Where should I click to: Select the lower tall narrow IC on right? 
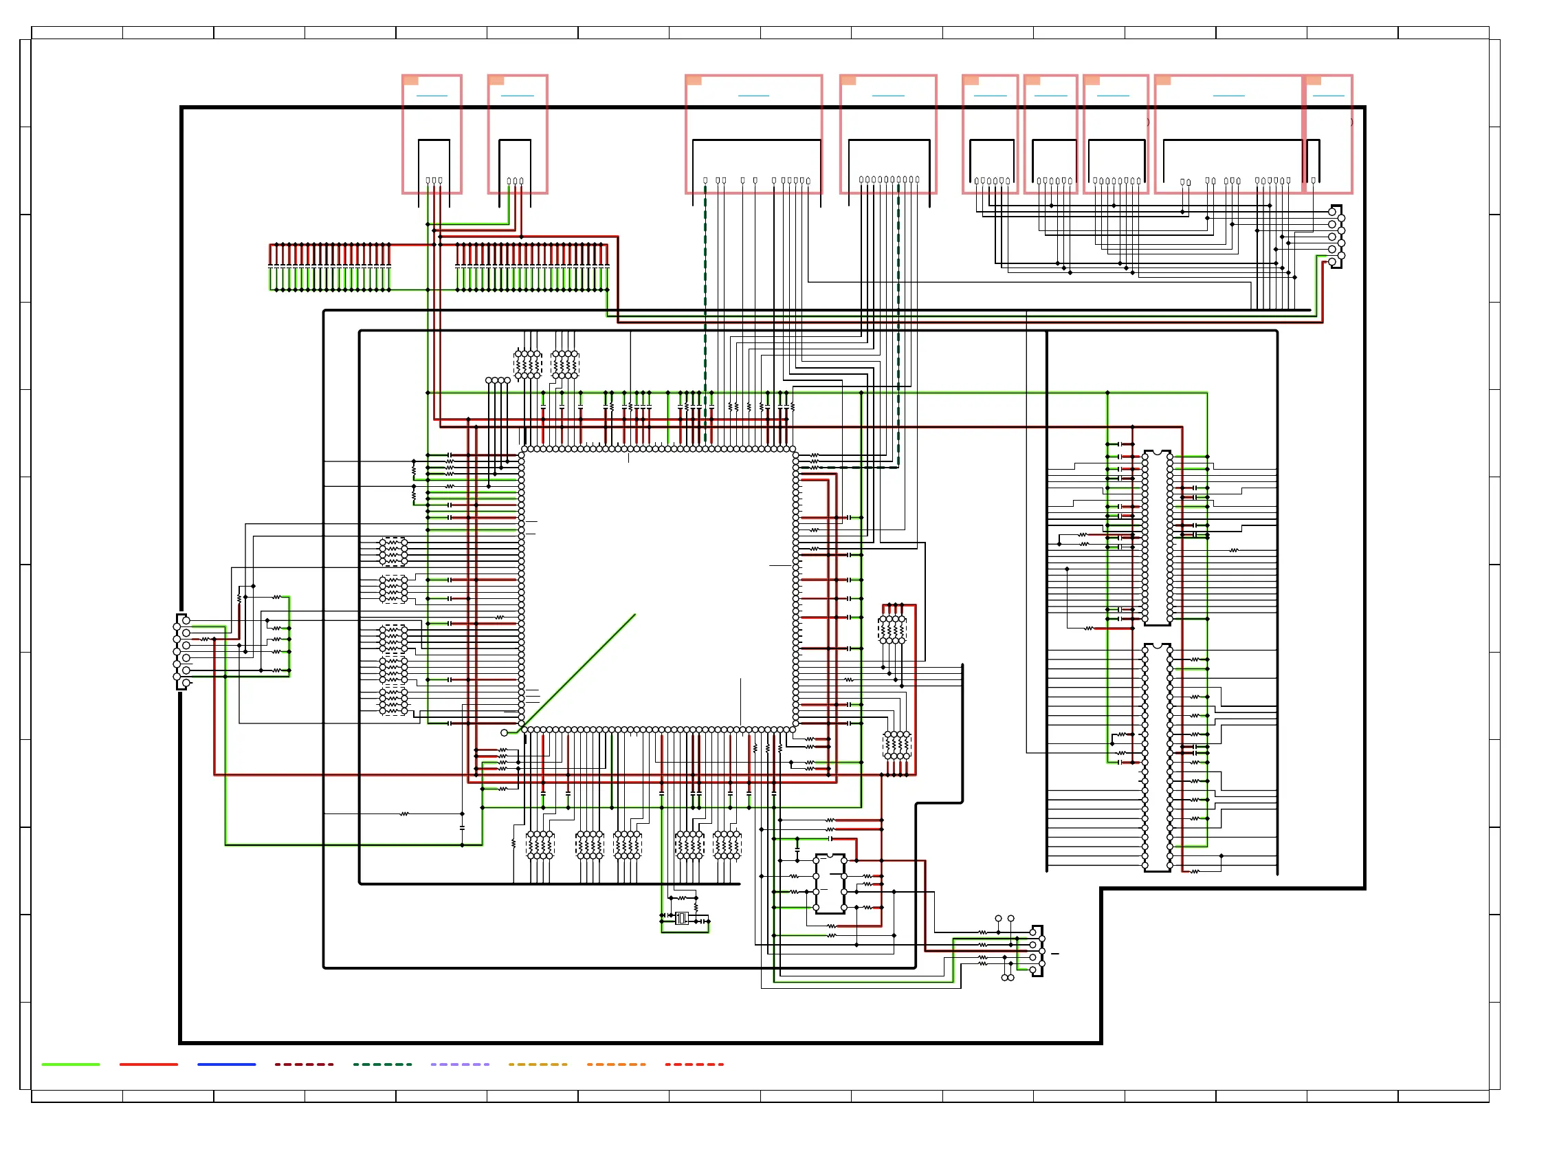pyautogui.click(x=1157, y=757)
